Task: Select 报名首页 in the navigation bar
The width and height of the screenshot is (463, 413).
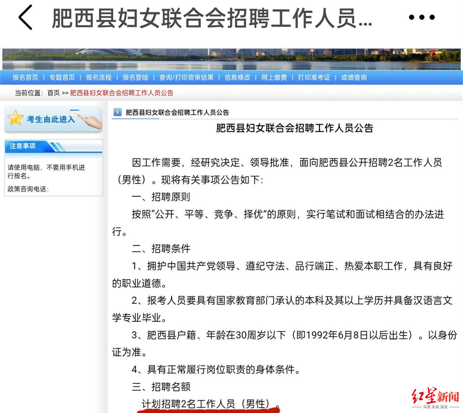Action: pyautogui.click(x=25, y=77)
